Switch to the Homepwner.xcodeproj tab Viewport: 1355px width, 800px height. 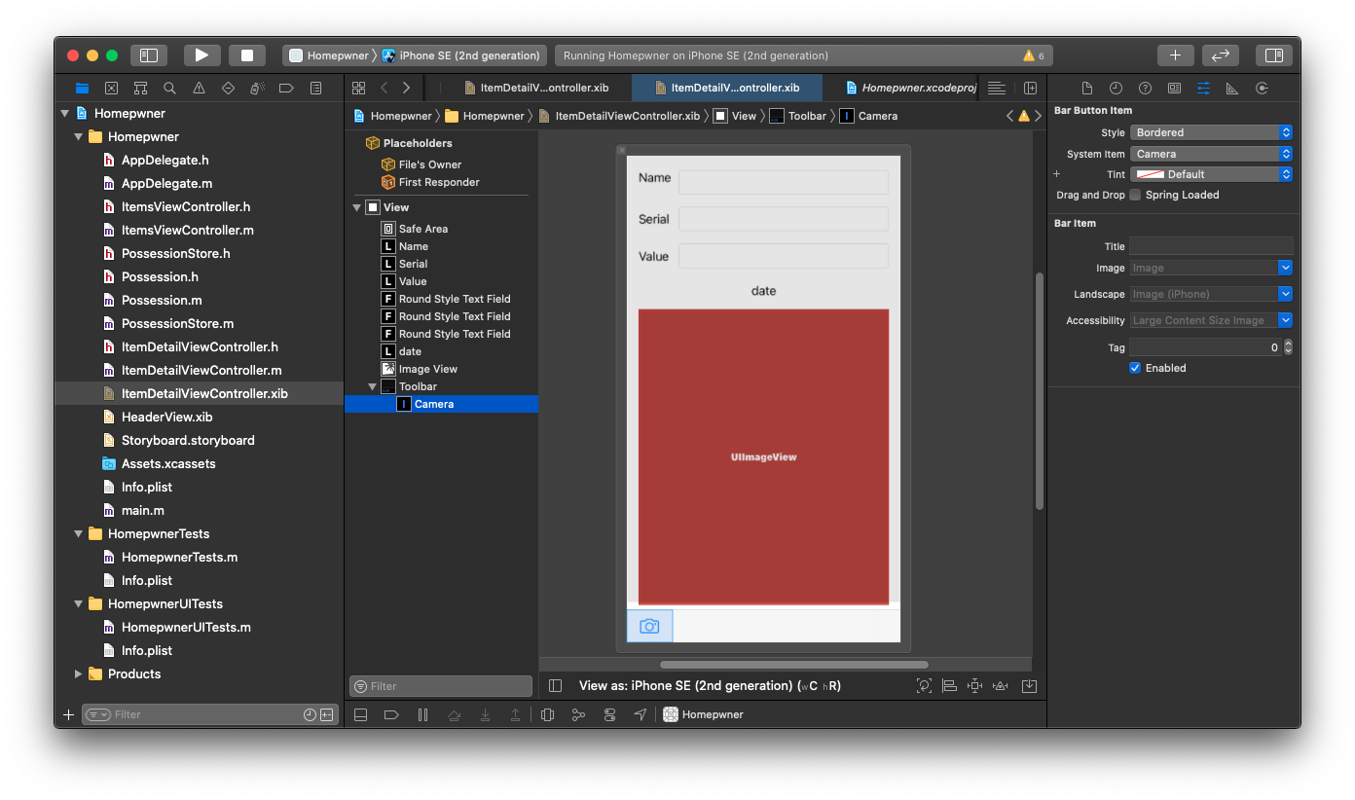[x=909, y=88]
